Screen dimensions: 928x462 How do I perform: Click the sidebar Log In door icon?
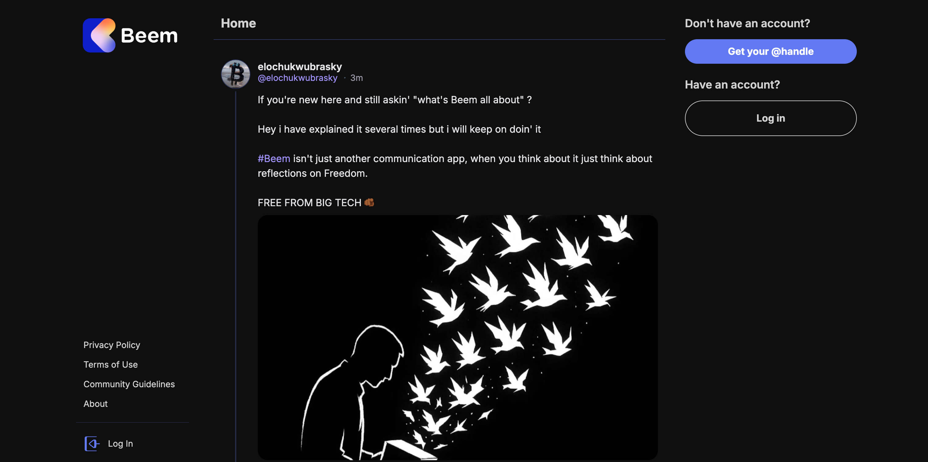[91, 443]
